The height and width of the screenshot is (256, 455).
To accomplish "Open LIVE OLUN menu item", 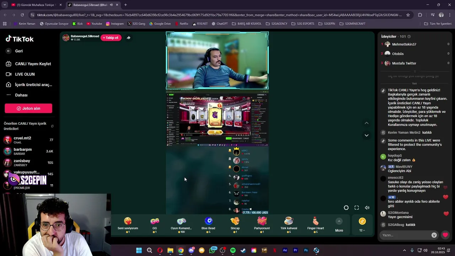I will click(20, 74).
